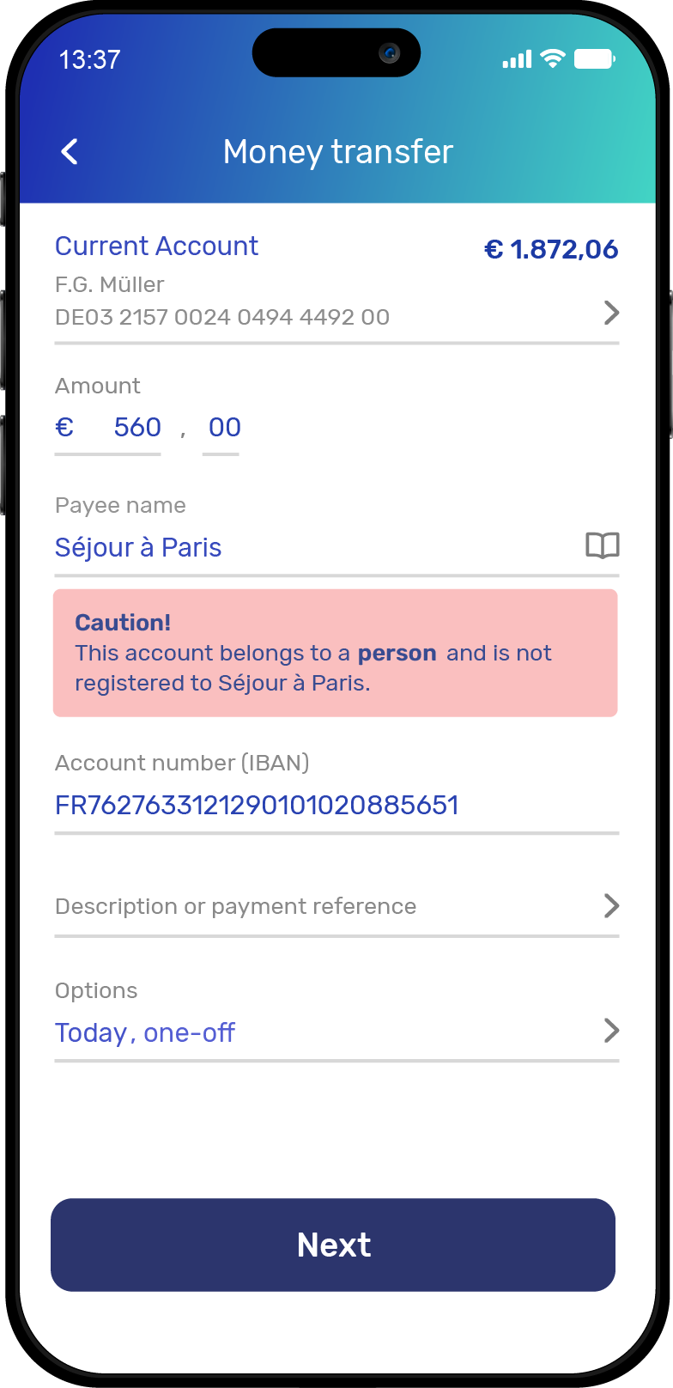This screenshot has height=1388, width=673.
Task: Expand the Options chevron
Action: coord(611,1030)
